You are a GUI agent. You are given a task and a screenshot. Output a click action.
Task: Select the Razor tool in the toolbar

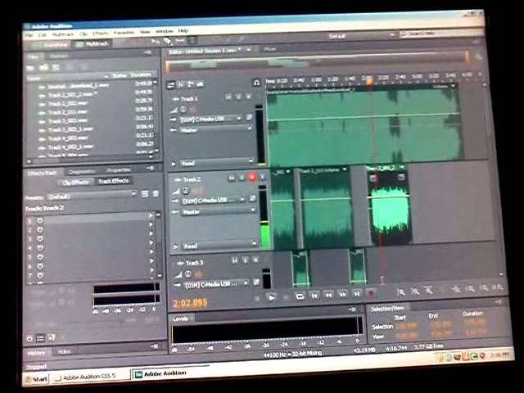167,41
